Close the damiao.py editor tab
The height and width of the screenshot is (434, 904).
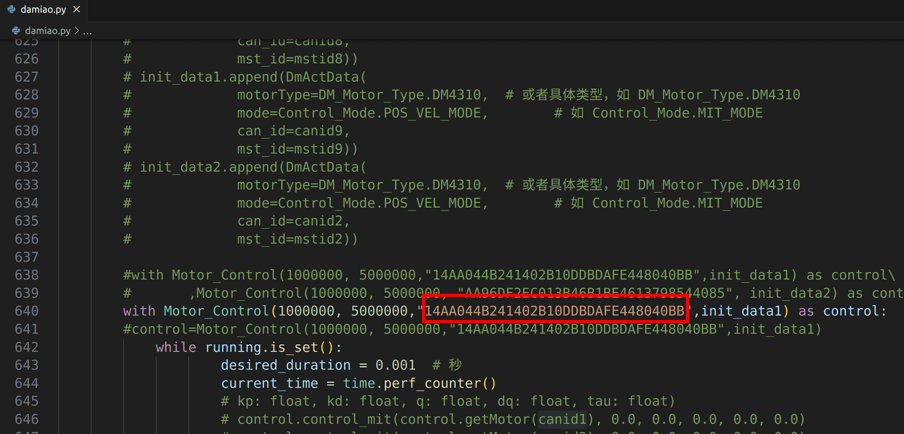point(77,9)
